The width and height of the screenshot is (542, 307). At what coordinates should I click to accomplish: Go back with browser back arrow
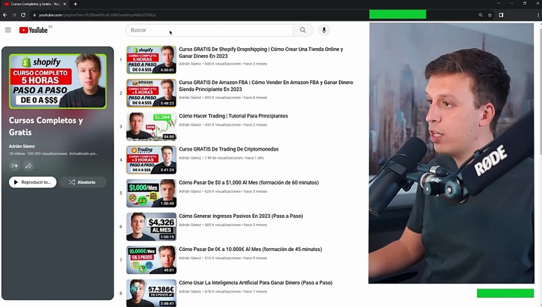[x=5, y=15]
